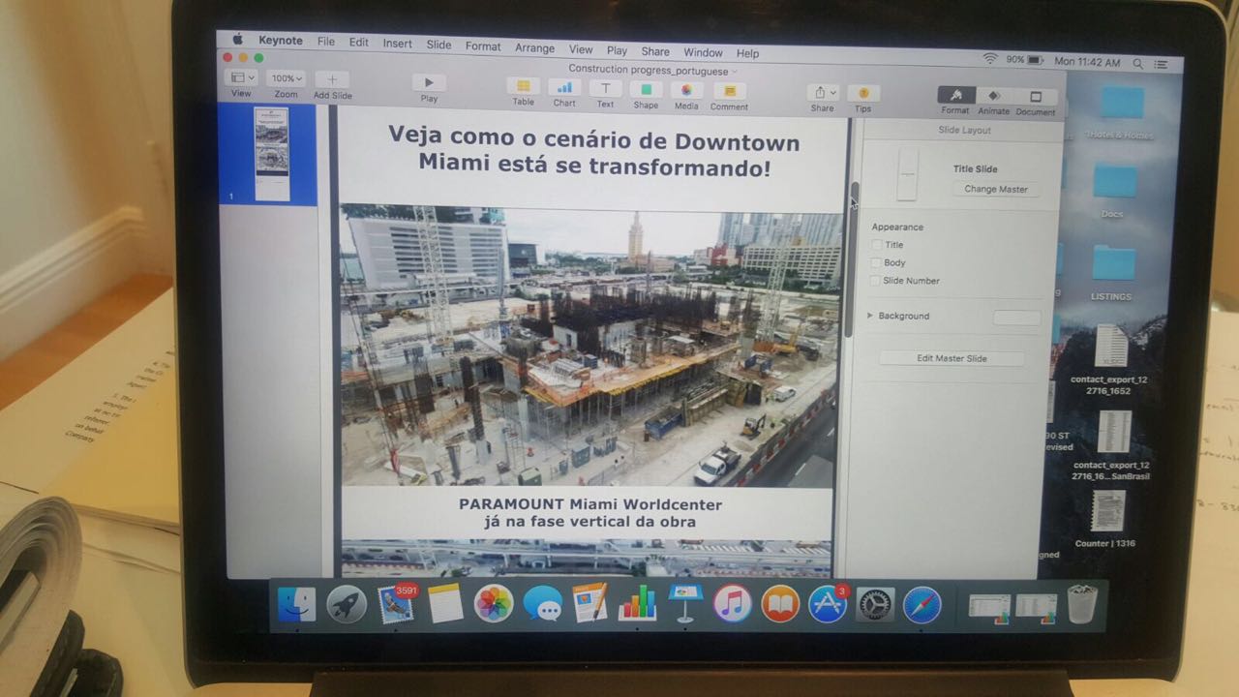This screenshot has width=1239, height=697.
Task: Check the Slide Number checkbox
Action: click(877, 281)
